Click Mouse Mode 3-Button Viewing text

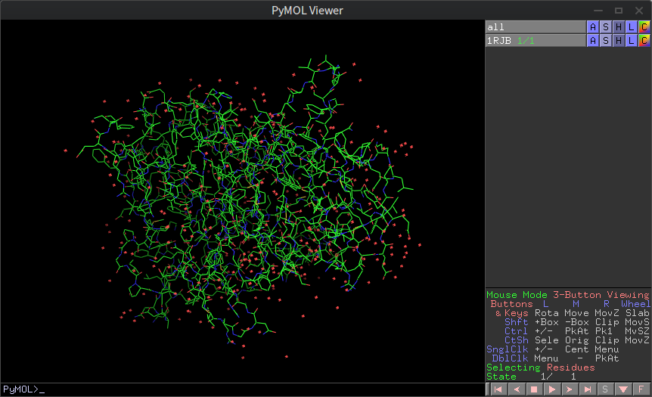coord(567,295)
